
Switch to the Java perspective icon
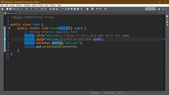pyautogui.click(x=166, y=9)
